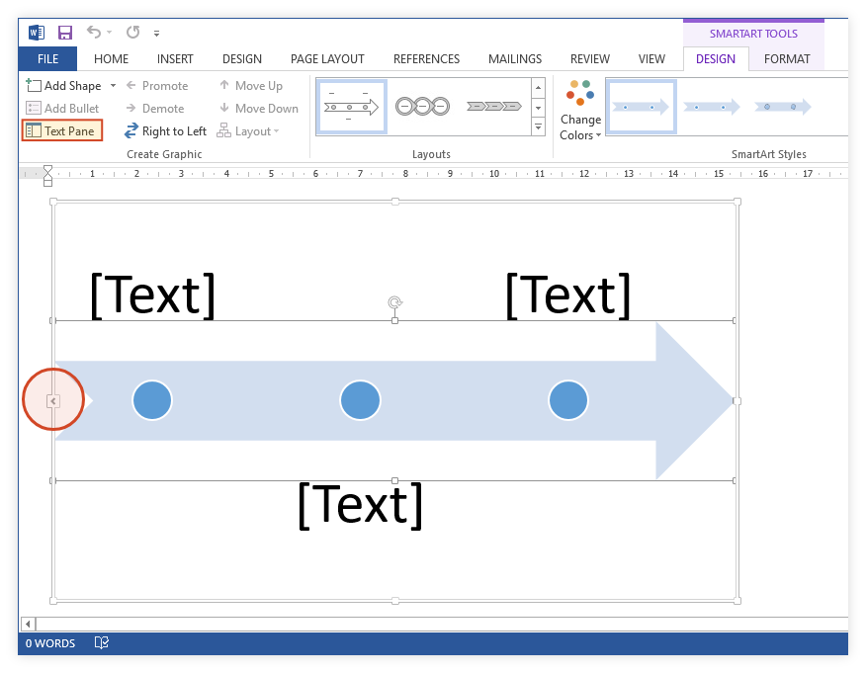Expand the Quick Access Toolbar customize menu
Screen dimensions: 866x673
[155, 33]
